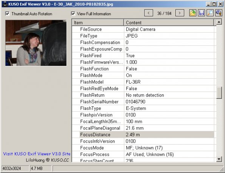Click the KUSO app icon in title bar

click(x=5, y=4)
